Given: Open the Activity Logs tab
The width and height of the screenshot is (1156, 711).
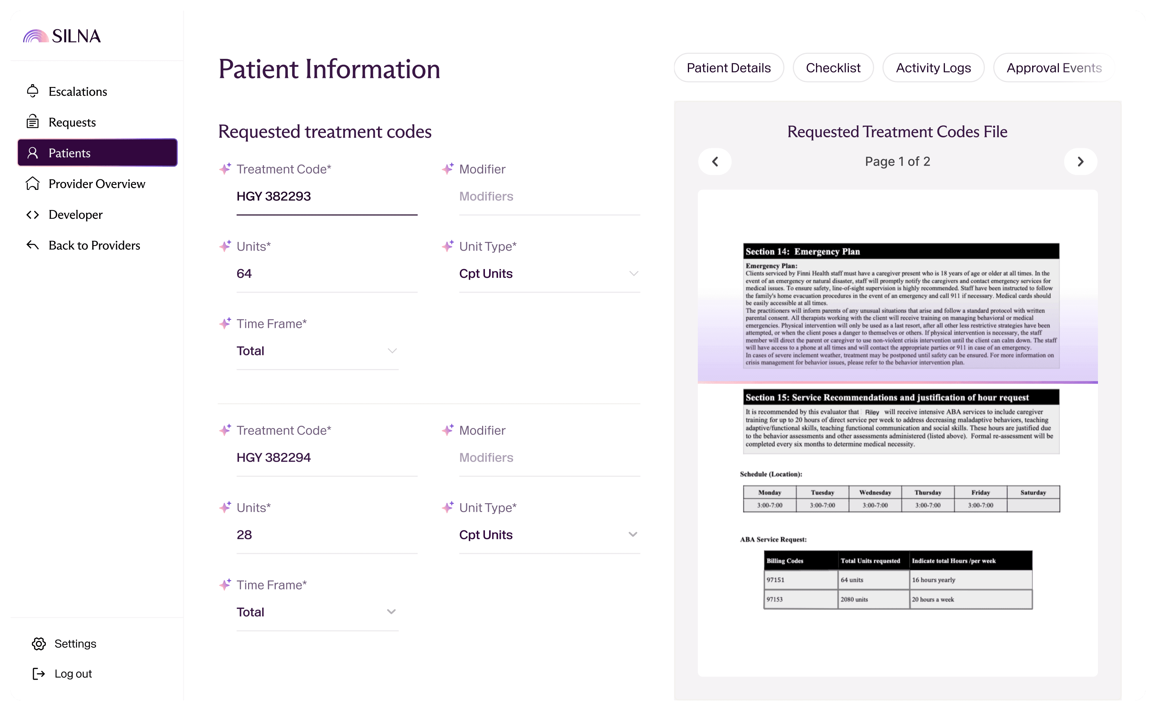Looking at the screenshot, I should pyautogui.click(x=933, y=68).
